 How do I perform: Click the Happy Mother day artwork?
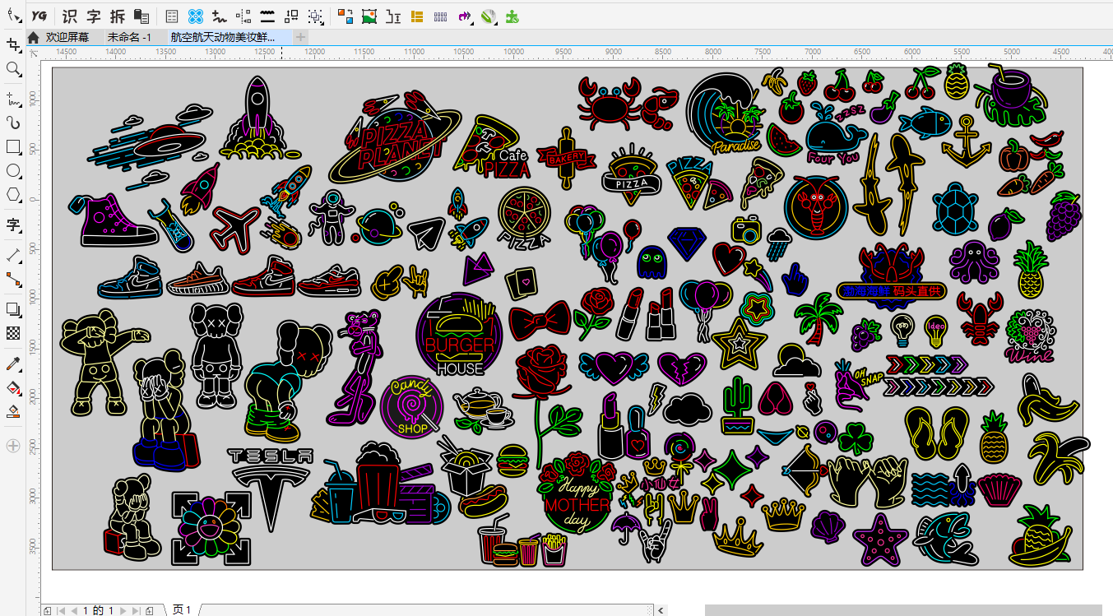(x=578, y=493)
